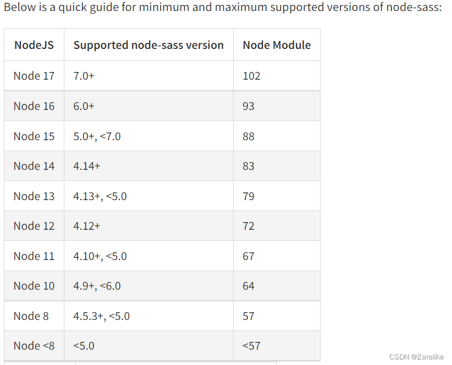The height and width of the screenshot is (365, 452).
Task: Click the Node Module column header
Action: [x=277, y=45]
